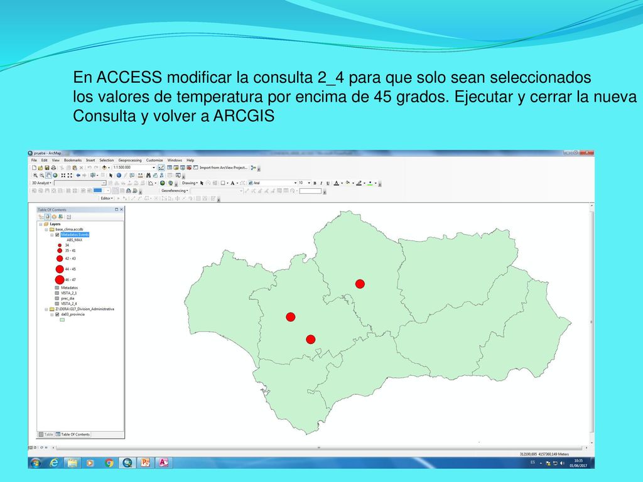Click the Add Data icon
Screen dimensions: 643x482
click(104, 168)
